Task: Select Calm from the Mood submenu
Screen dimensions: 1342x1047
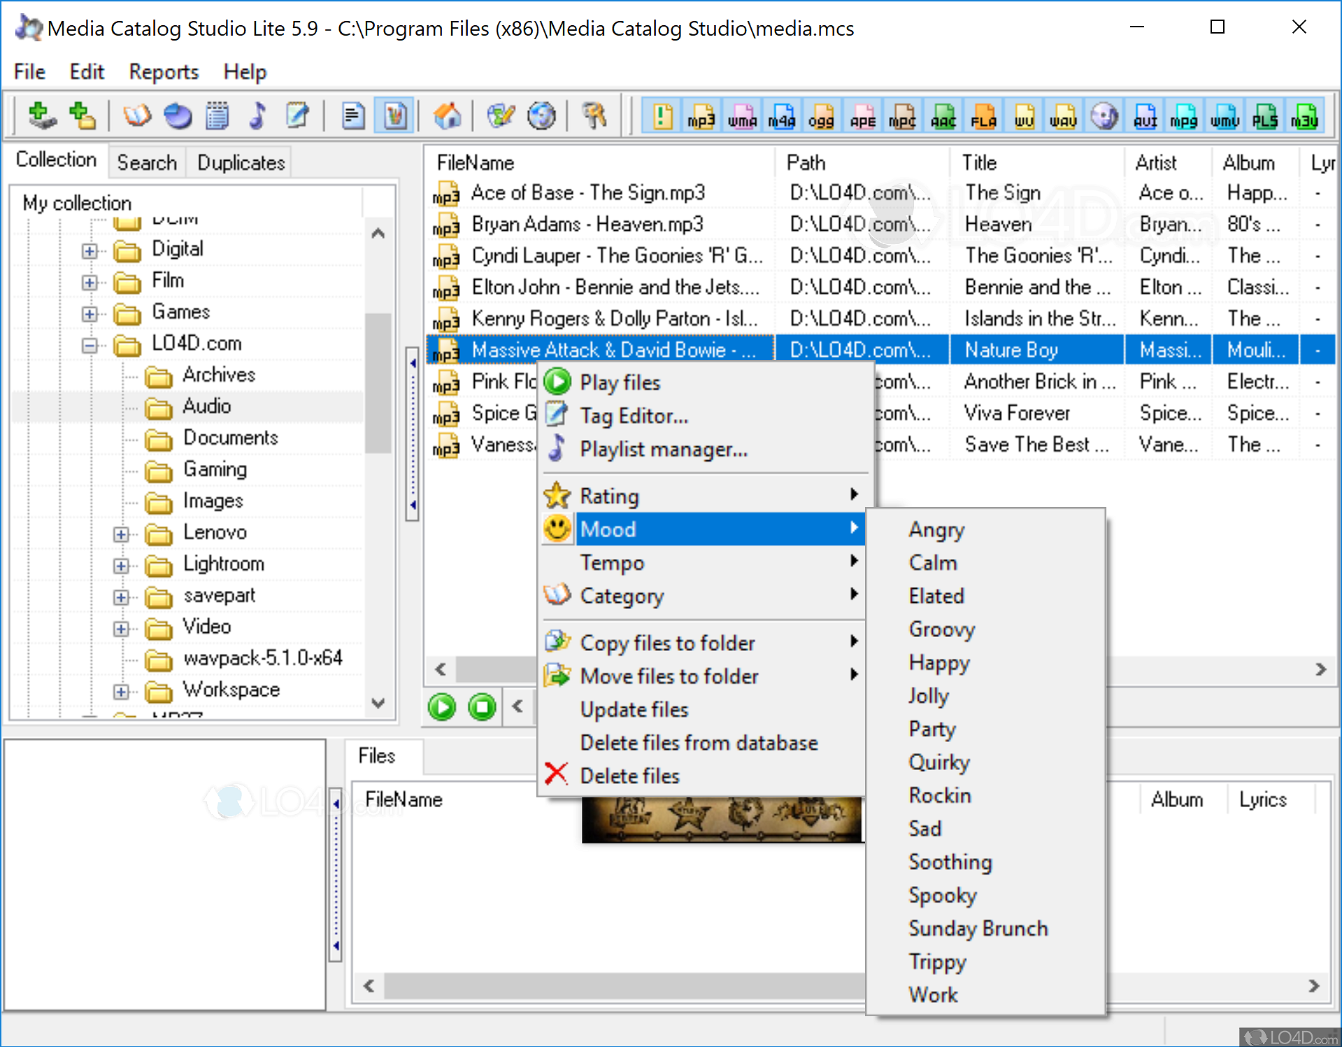Action: tap(933, 563)
